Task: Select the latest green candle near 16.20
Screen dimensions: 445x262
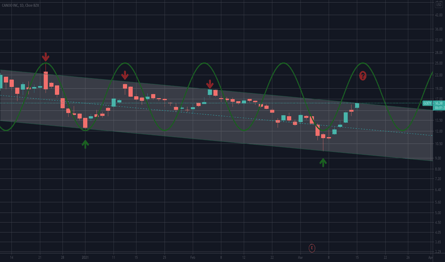Action: (357, 106)
